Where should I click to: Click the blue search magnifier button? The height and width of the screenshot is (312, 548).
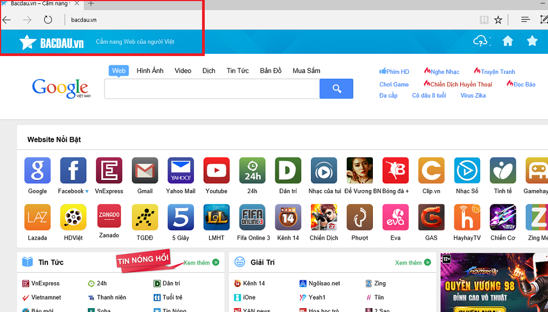(336, 89)
